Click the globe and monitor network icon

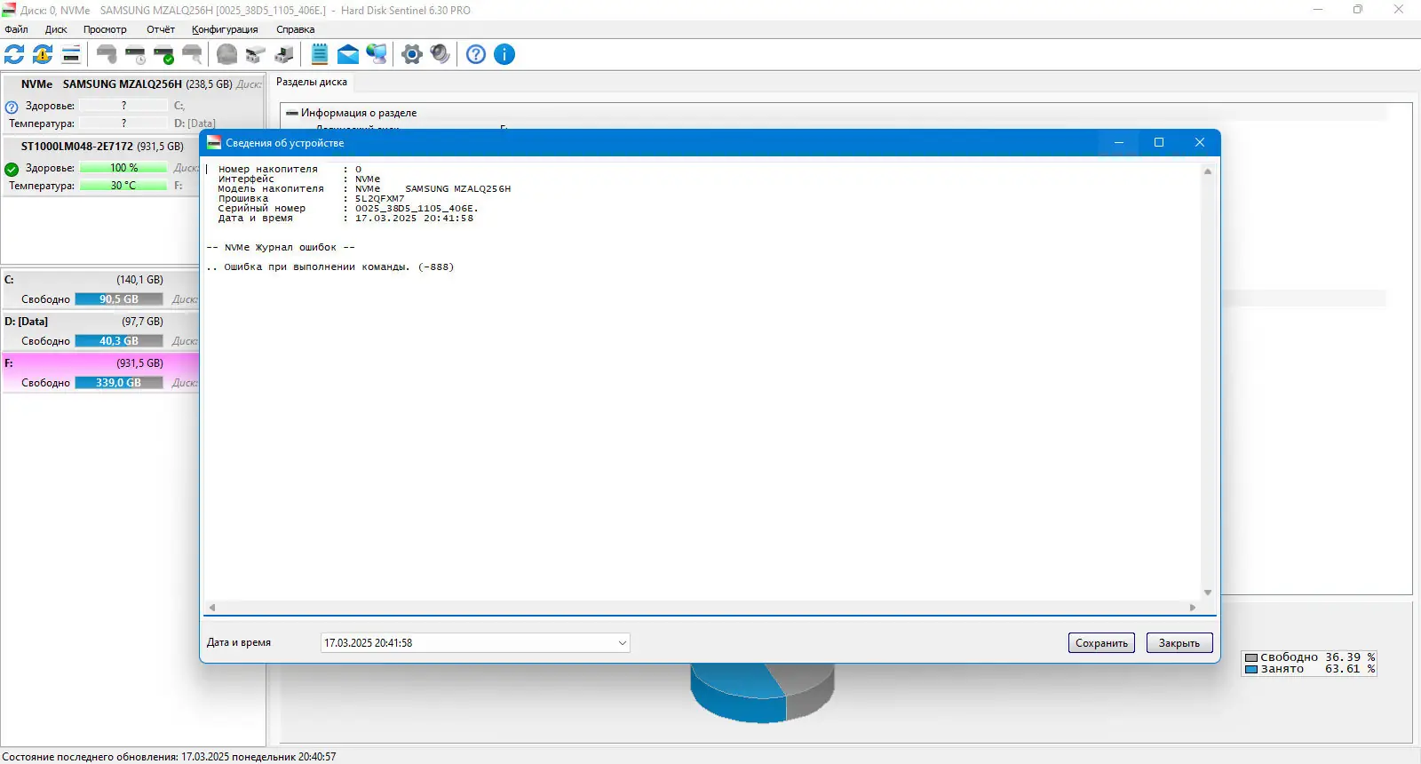(x=377, y=54)
